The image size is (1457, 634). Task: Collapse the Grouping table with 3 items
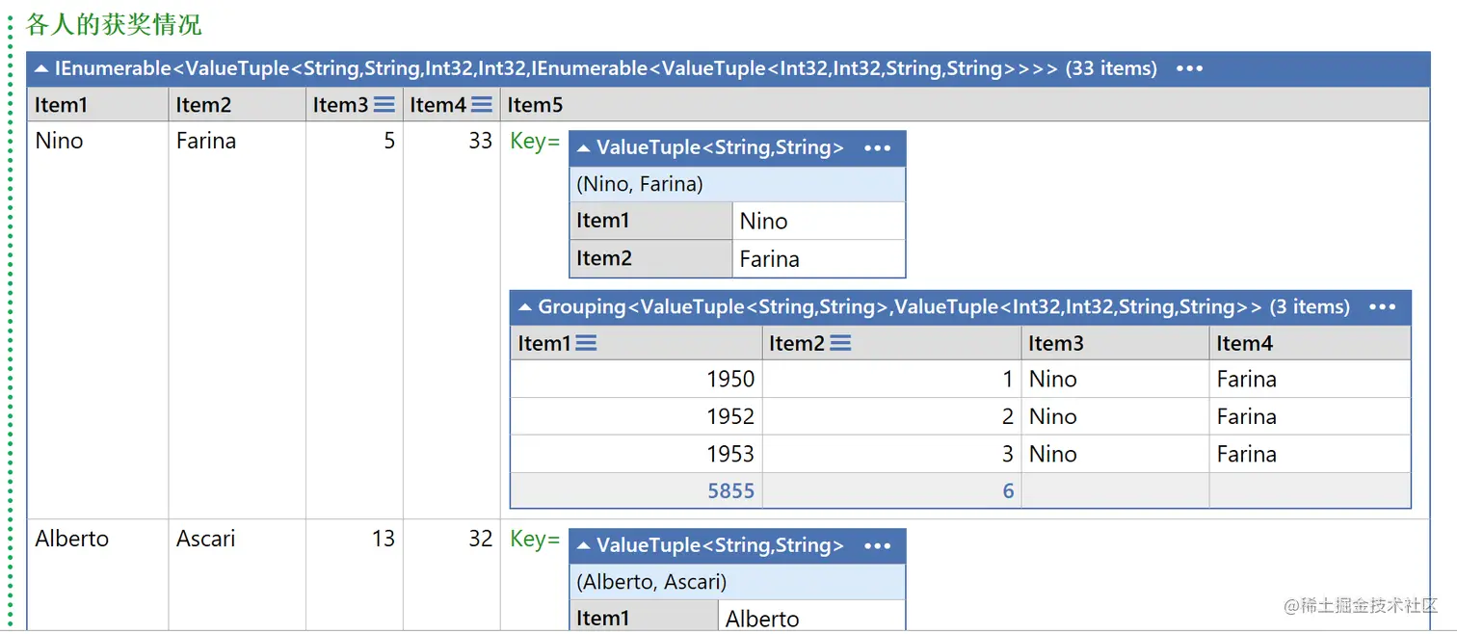tap(525, 307)
